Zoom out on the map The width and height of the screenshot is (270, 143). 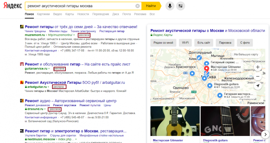click(x=258, y=77)
